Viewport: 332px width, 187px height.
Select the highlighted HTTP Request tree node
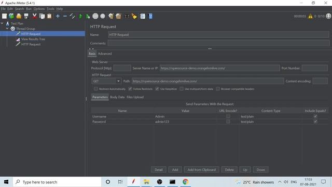pyautogui.click(x=31, y=34)
